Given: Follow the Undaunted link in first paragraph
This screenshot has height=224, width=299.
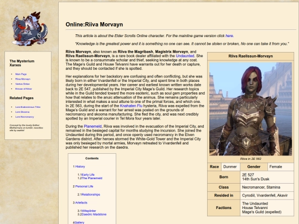Looking at the screenshot, I should point(185,56).
